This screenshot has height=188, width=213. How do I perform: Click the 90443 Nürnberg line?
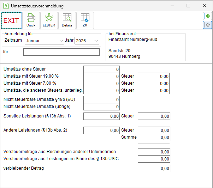(124, 56)
